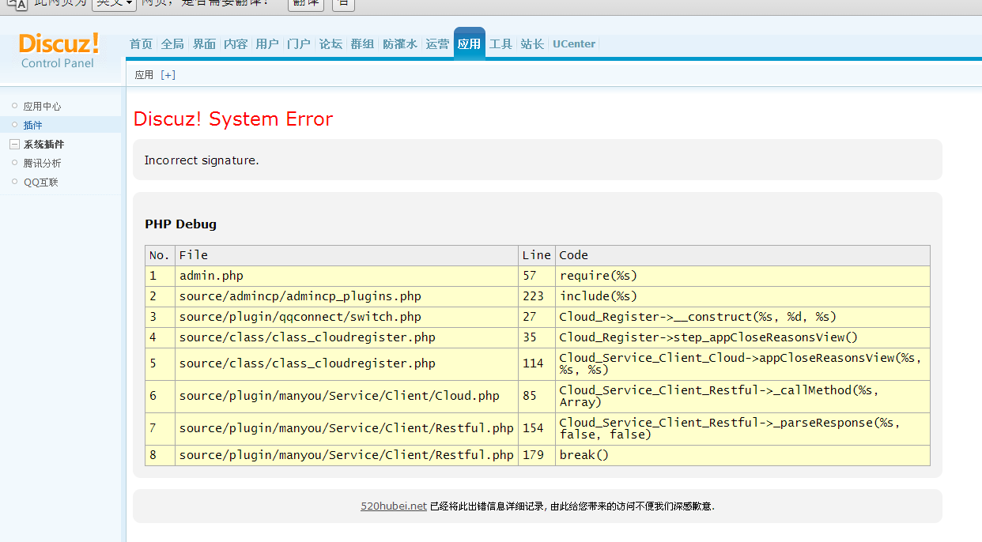Open the 内容 menu

(236, 44)
